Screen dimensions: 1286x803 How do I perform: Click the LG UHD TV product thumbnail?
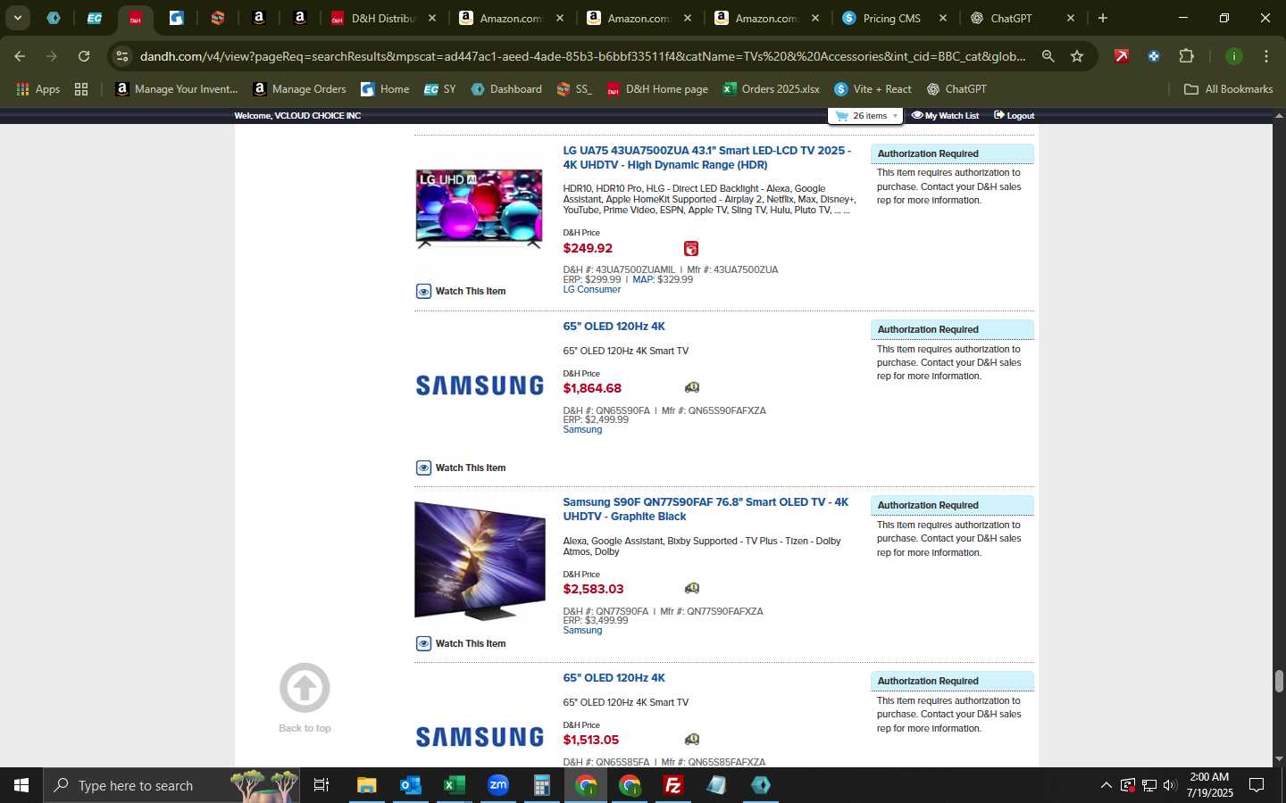point(479,209)
